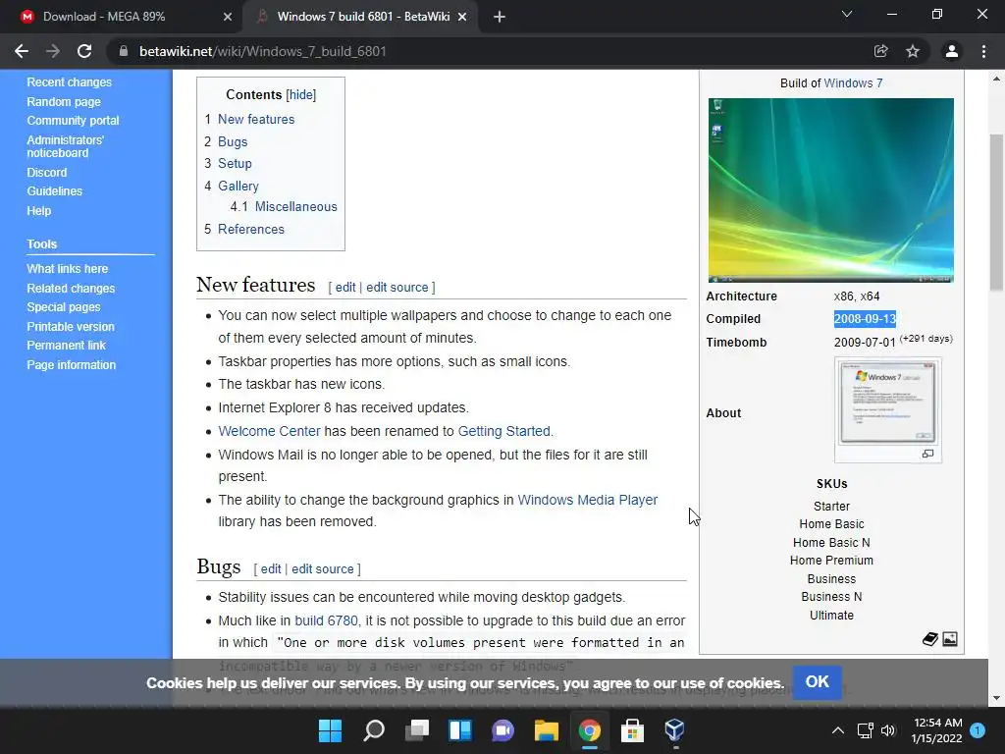Image resolution: width=1005 pixels, height=754 pixels.
Task: Open Page information
Action: coord(71,365)
